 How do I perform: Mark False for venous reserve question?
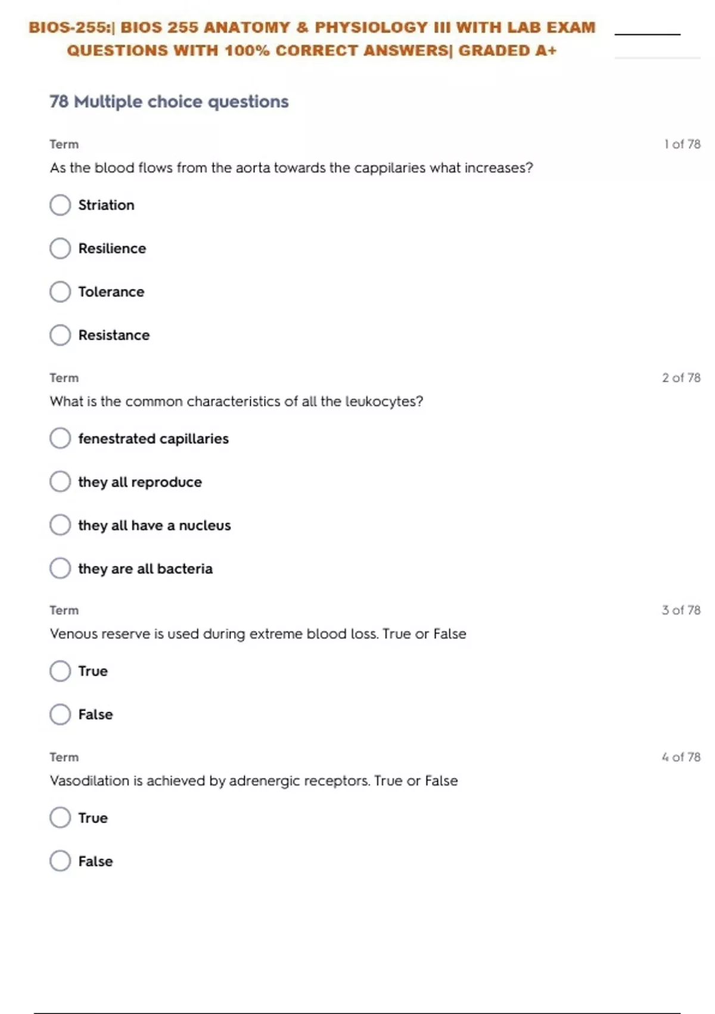[x=60, y=715]
